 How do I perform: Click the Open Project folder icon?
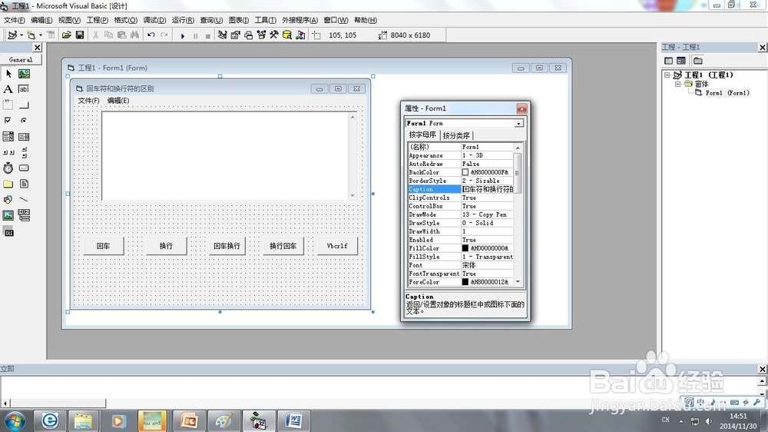[67, 35]
